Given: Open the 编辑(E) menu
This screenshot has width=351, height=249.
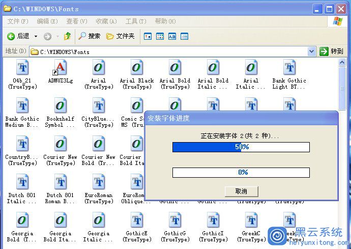Looking at the screenshot, I should (x=47, y=21).
